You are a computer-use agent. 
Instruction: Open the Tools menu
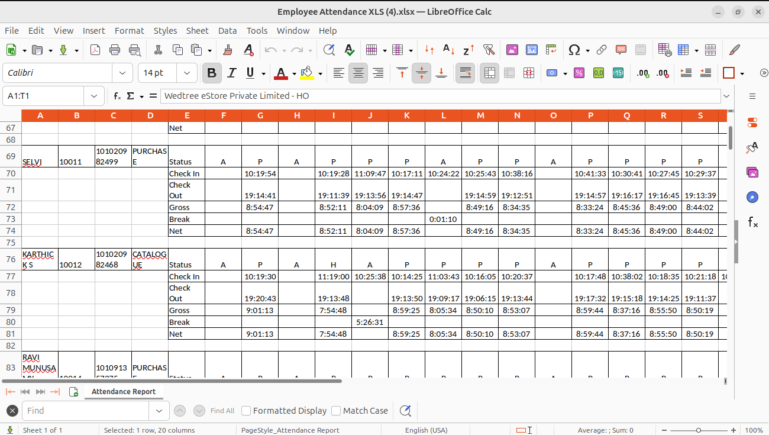point(257,31)
